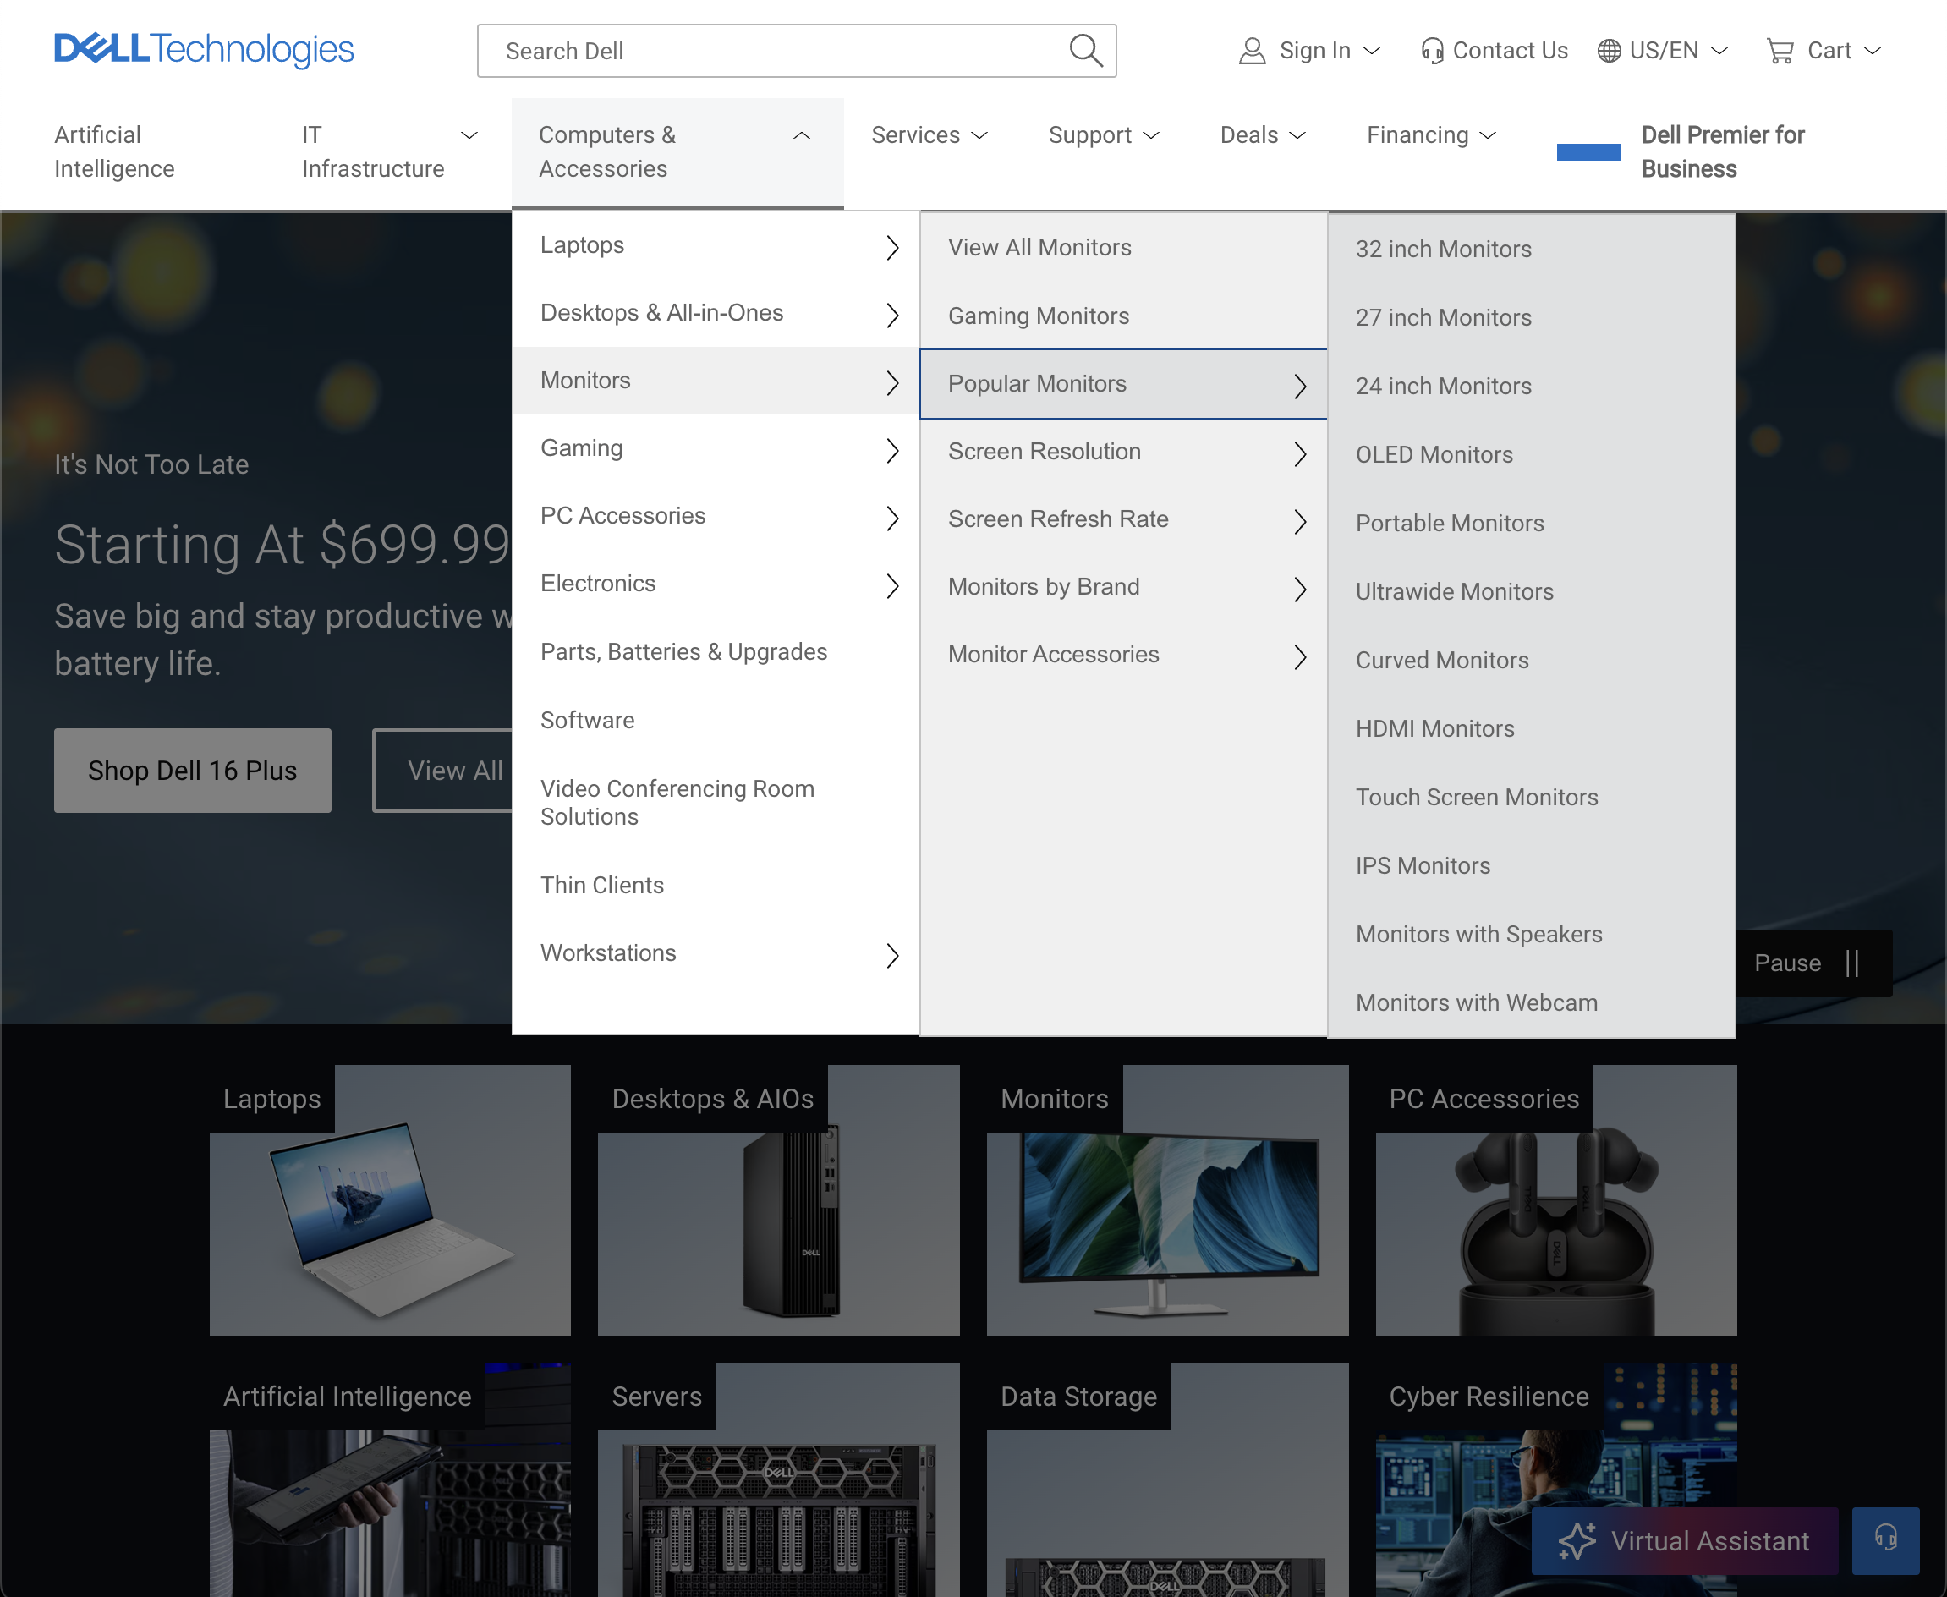Click the US/EN globe icon

(1609, 51)
